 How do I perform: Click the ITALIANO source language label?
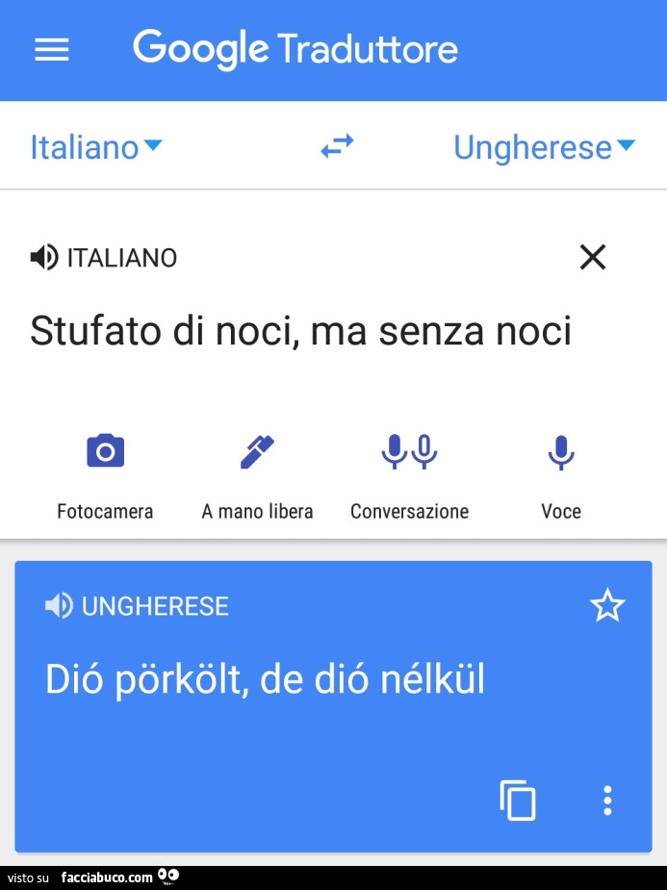tap(122, 258)
